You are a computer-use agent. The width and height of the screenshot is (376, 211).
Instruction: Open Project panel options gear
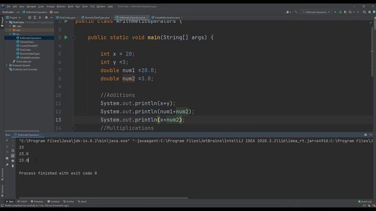pyautogui.click(x=46, y=18)
